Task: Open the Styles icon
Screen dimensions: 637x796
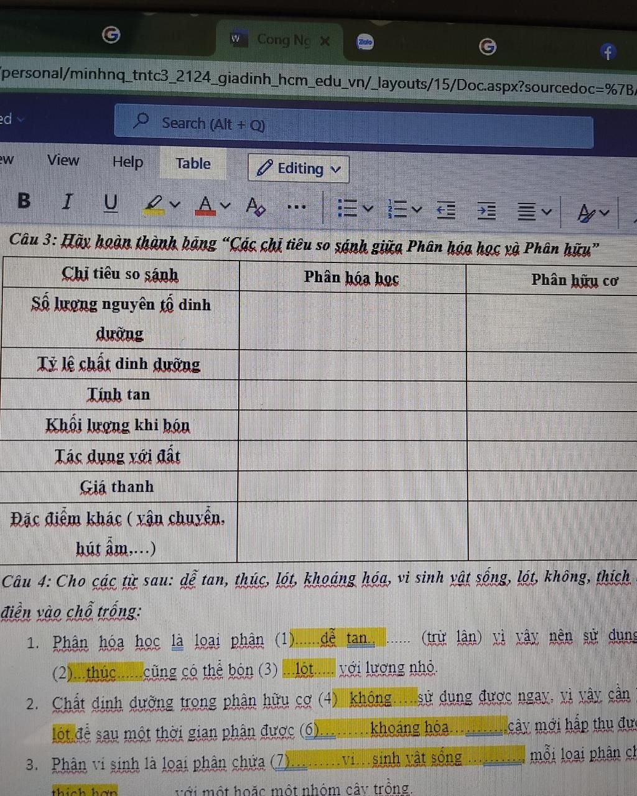Action: point(586,214)
